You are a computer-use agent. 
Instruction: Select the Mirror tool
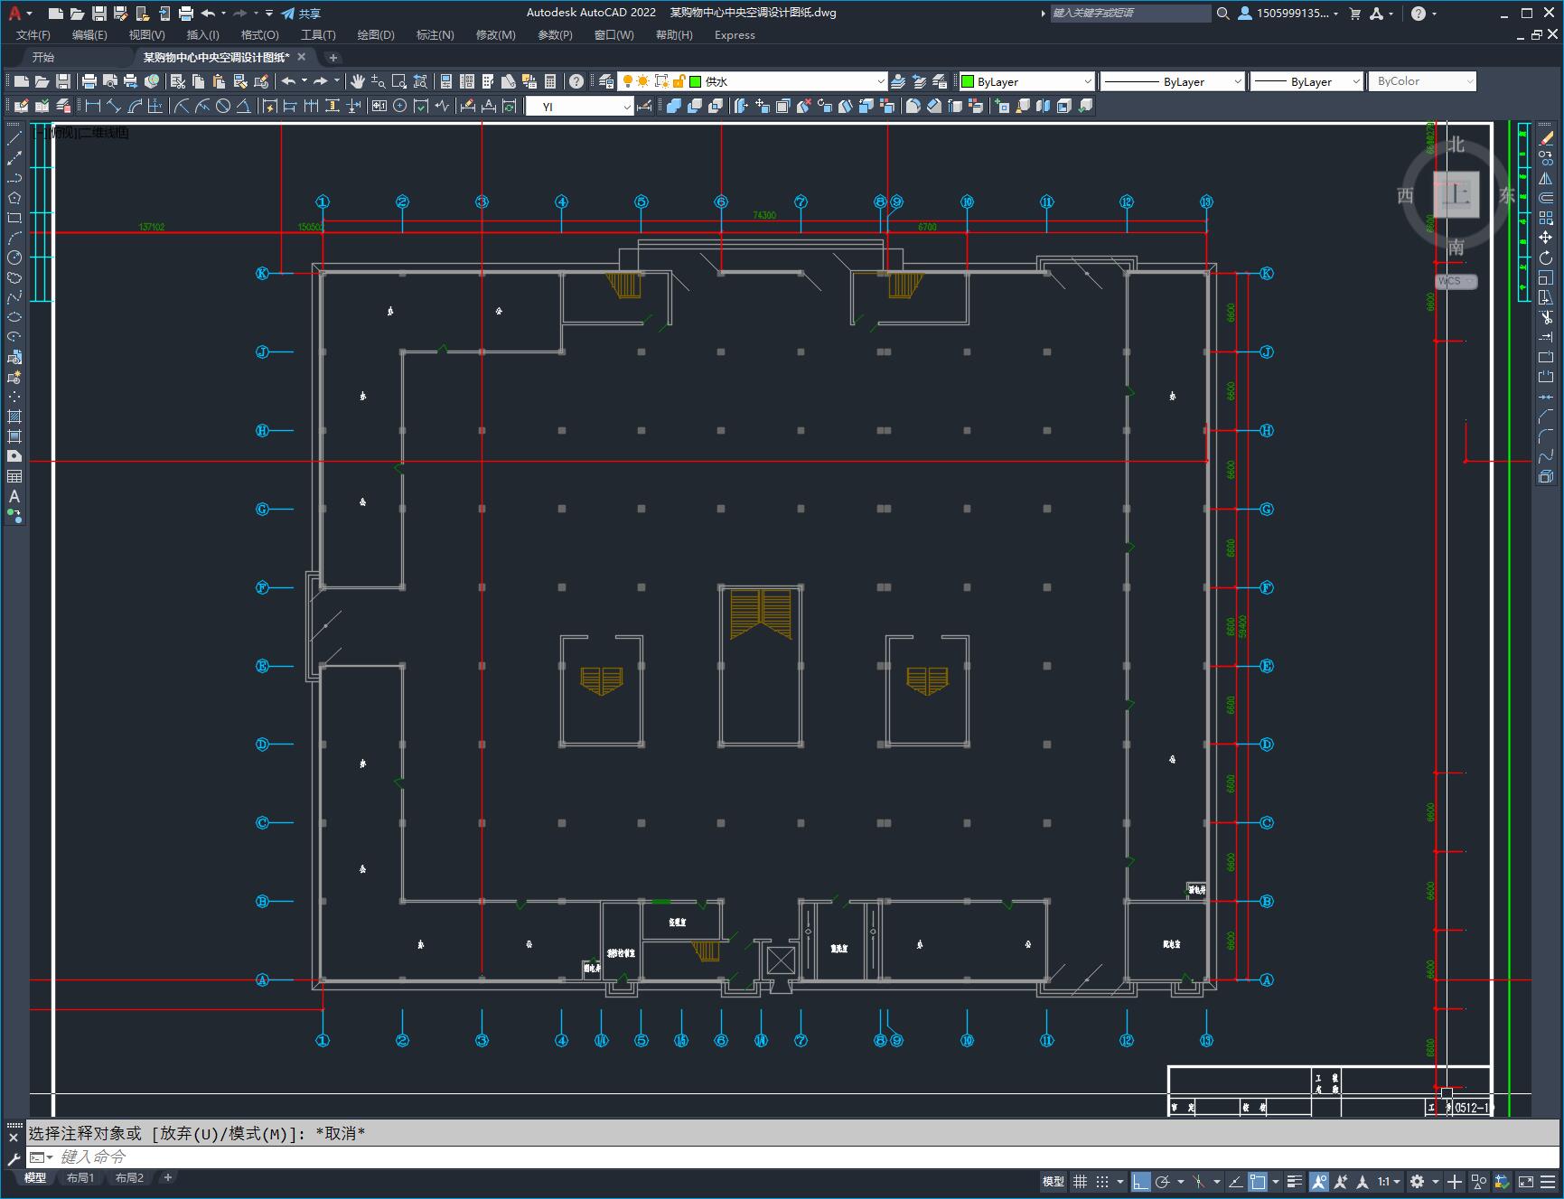click(x=1546, y=178)
